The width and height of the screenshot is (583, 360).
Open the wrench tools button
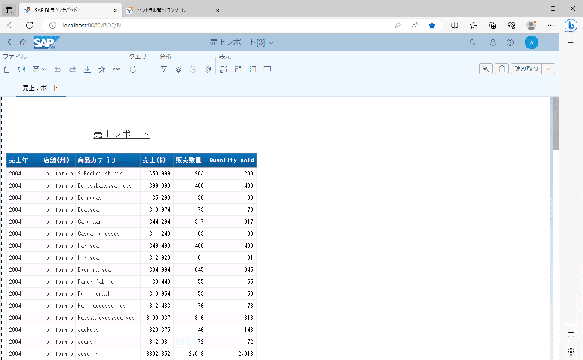[486, 69]
